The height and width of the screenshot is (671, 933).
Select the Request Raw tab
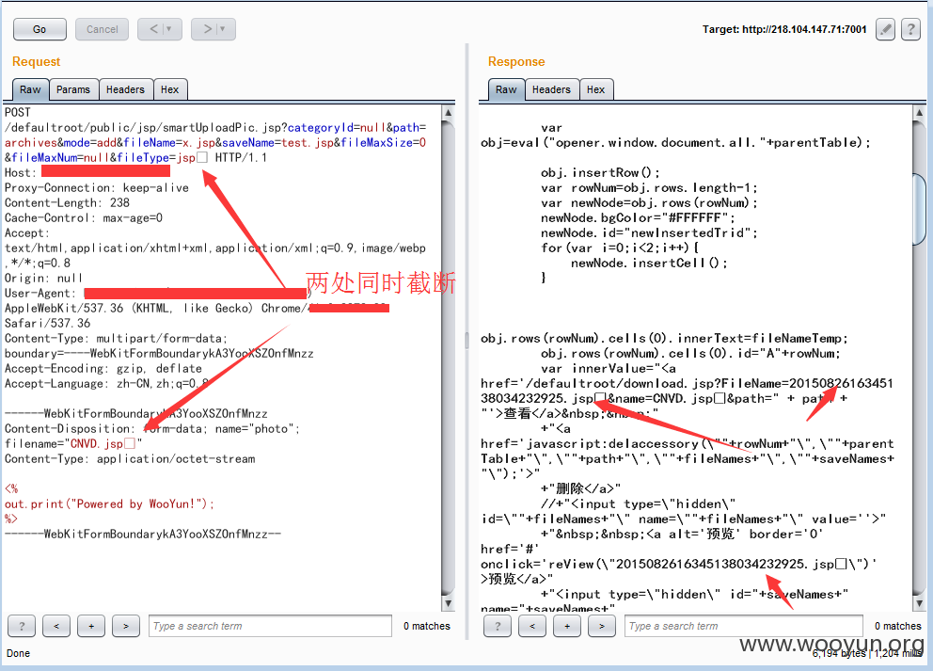tap(30, 89)
